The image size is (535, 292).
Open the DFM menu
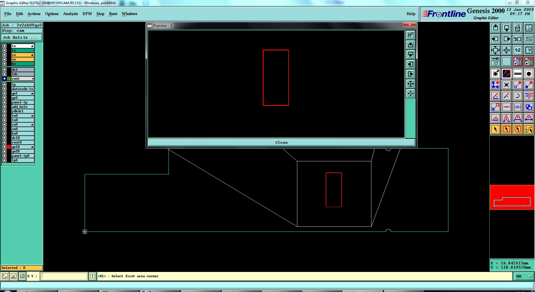coord(87,14)
